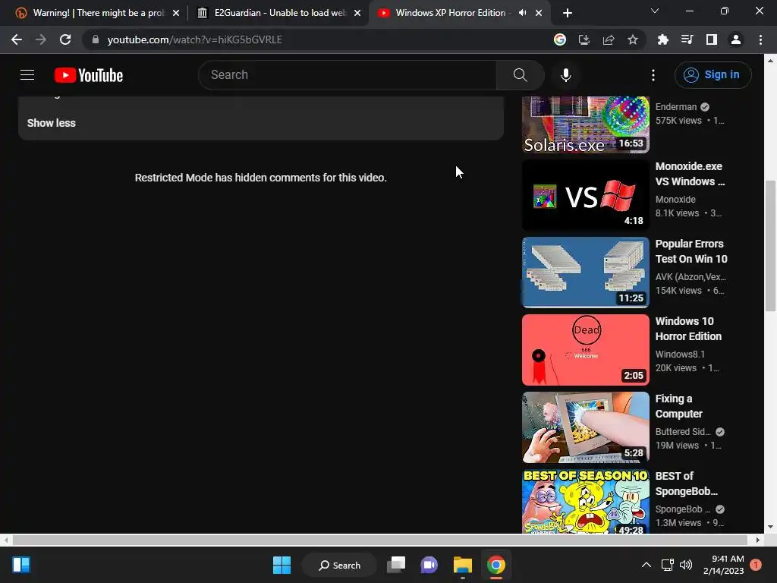Play Monoxide.exe VS Windows thumbnail
This screenshot has height=583, width=777.
click(586, 195)
